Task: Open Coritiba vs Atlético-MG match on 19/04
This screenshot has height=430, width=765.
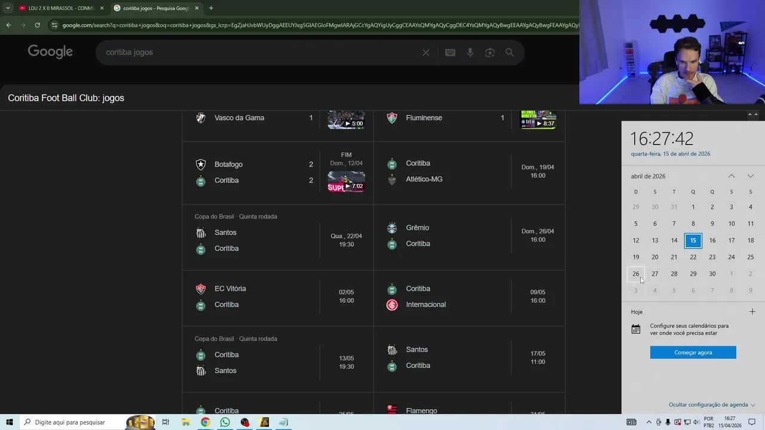Action: 469,173
